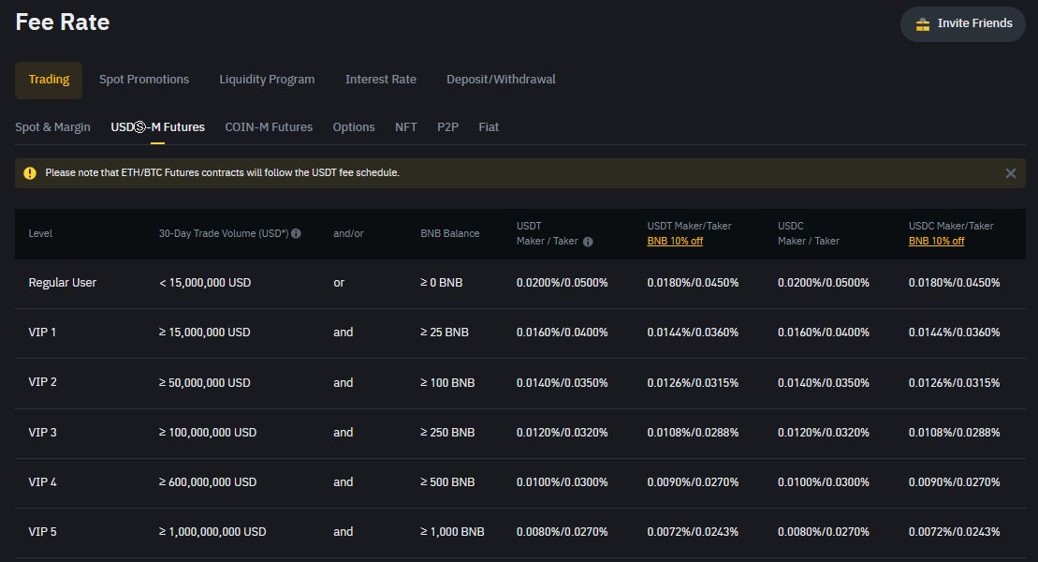1038x562 pixels.
Task: Open the Invite Friends button
Action: pyautogui.click(x=962, y=24)
